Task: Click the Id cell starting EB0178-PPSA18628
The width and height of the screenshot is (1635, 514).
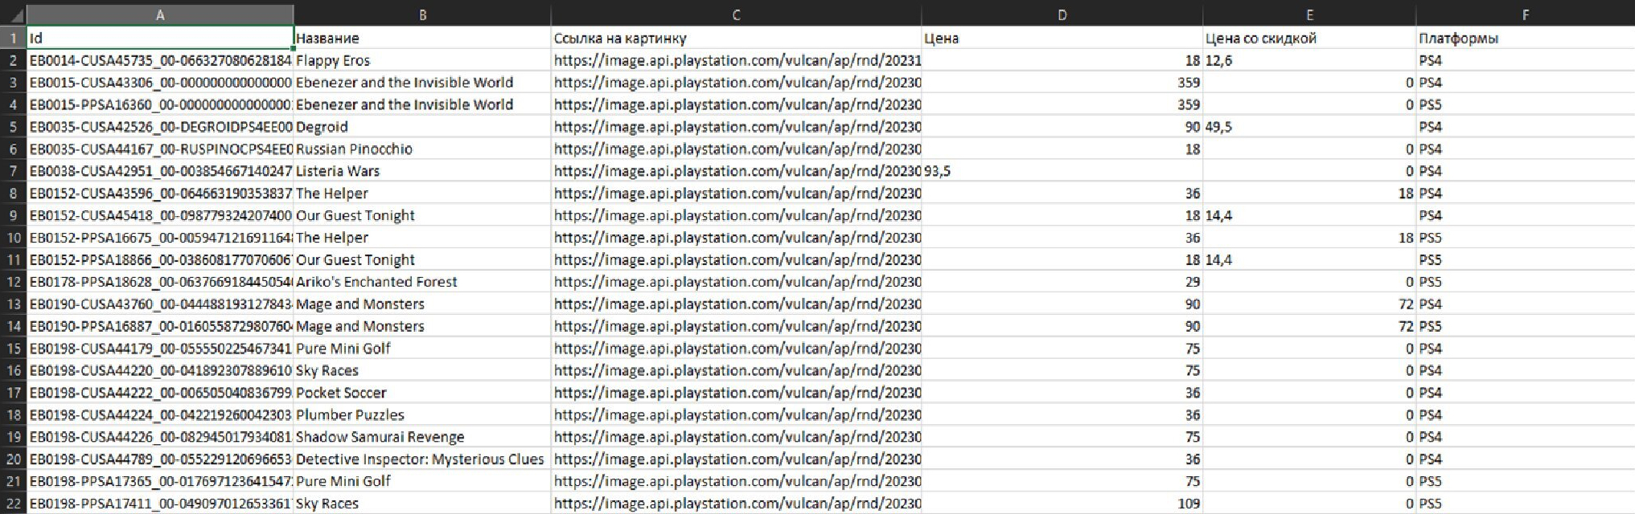Action: [x=160, y=282]
